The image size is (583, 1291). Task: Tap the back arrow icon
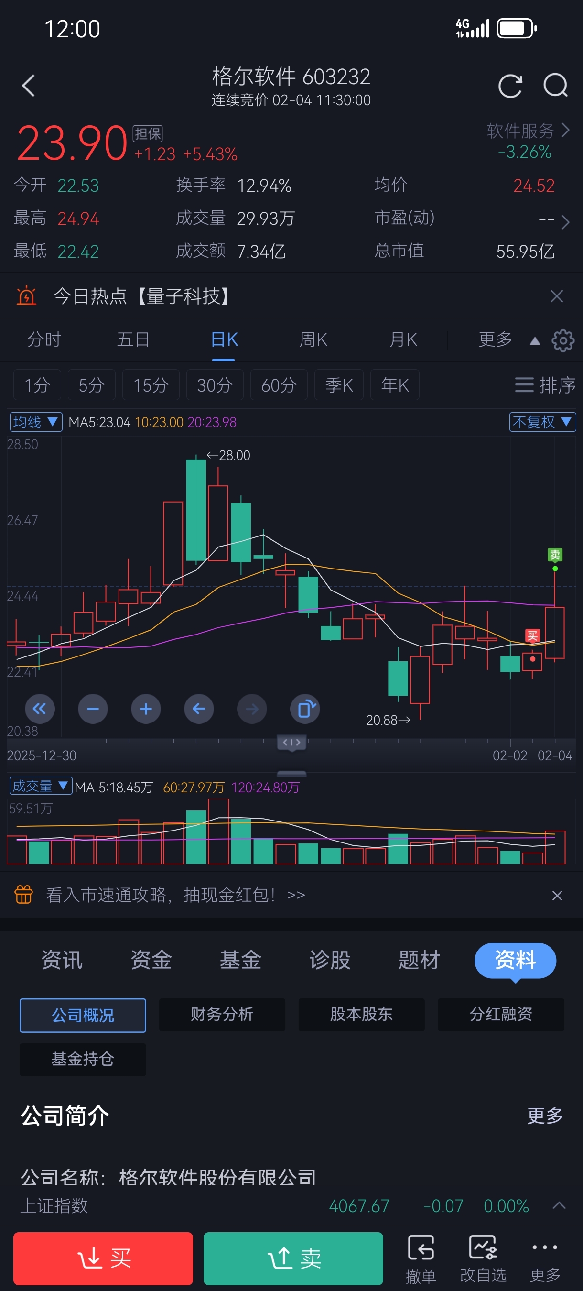click(x=29, y=86)
